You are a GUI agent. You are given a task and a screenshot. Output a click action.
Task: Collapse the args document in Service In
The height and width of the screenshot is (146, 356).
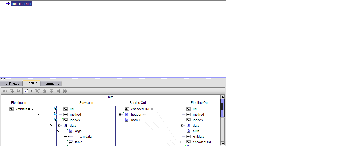[64, 131]
